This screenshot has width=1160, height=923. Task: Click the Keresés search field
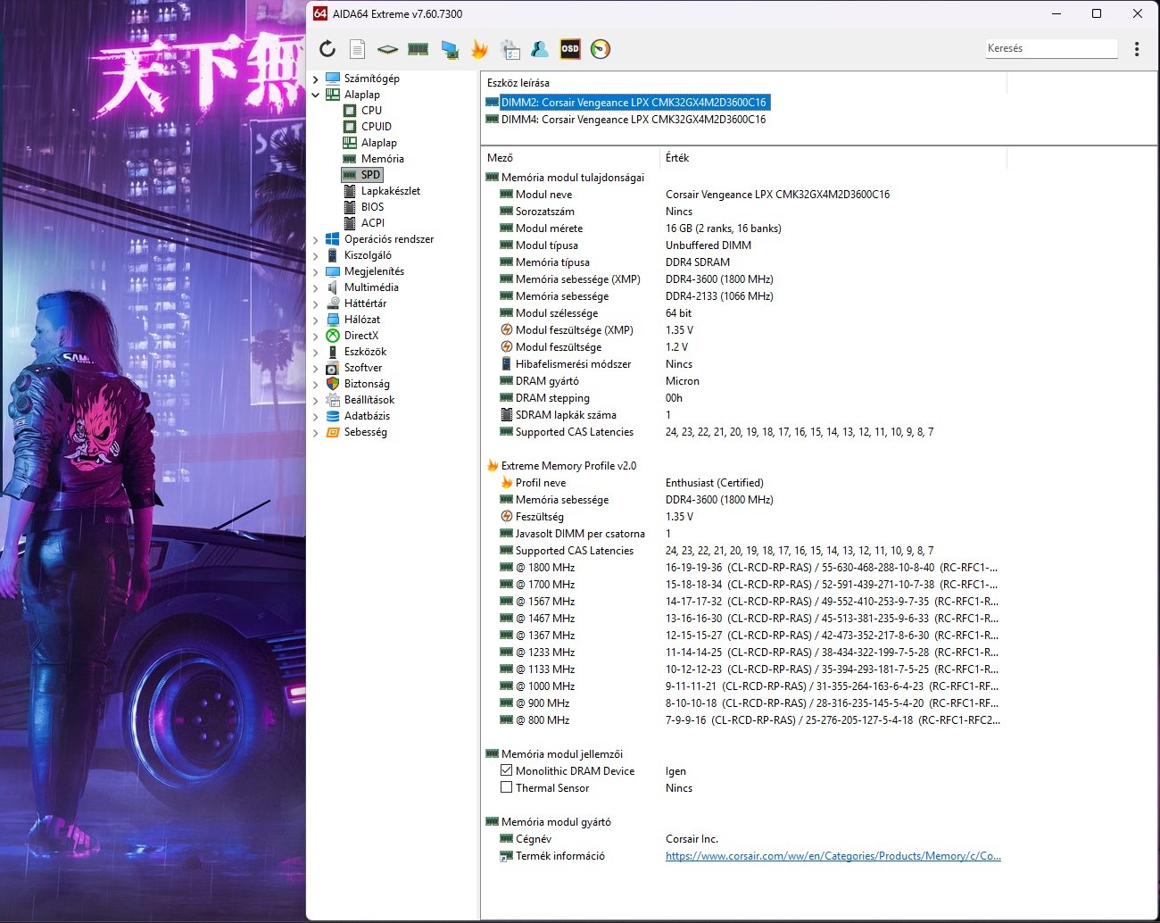click(x=1051, y=48)
